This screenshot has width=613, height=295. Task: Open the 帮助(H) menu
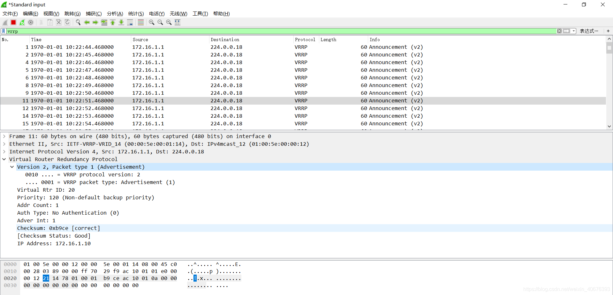point(222,13)
